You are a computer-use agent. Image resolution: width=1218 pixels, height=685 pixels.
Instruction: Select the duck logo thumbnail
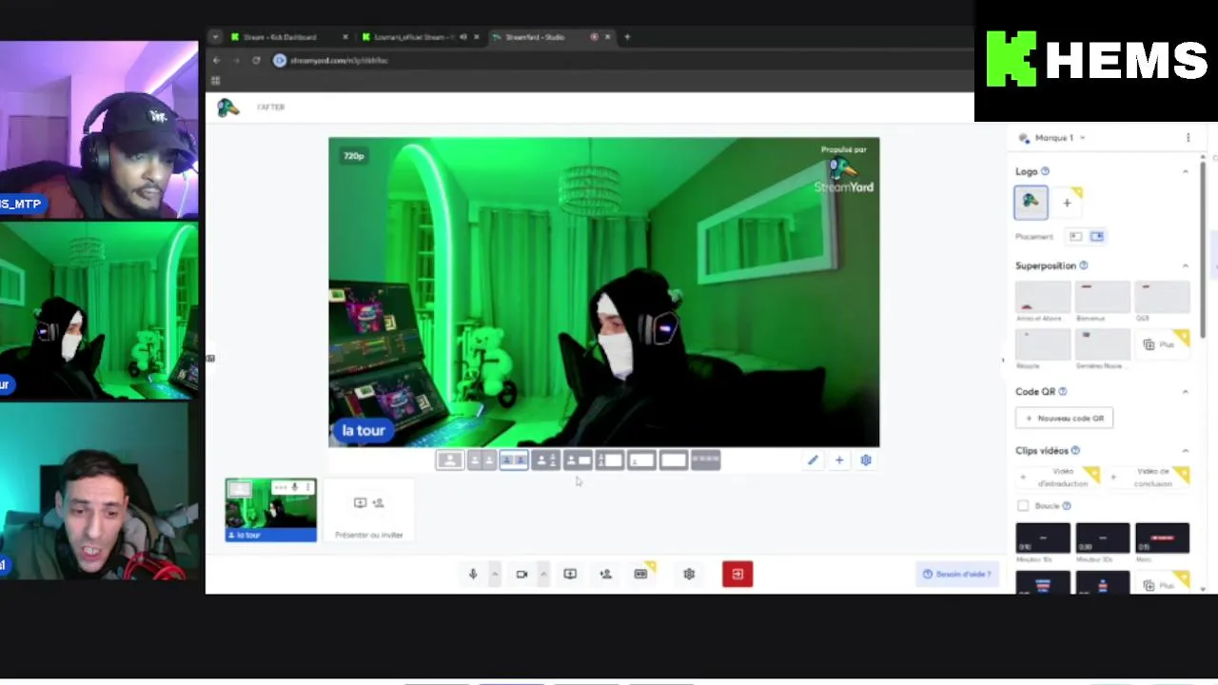(x=1031, y=202)
